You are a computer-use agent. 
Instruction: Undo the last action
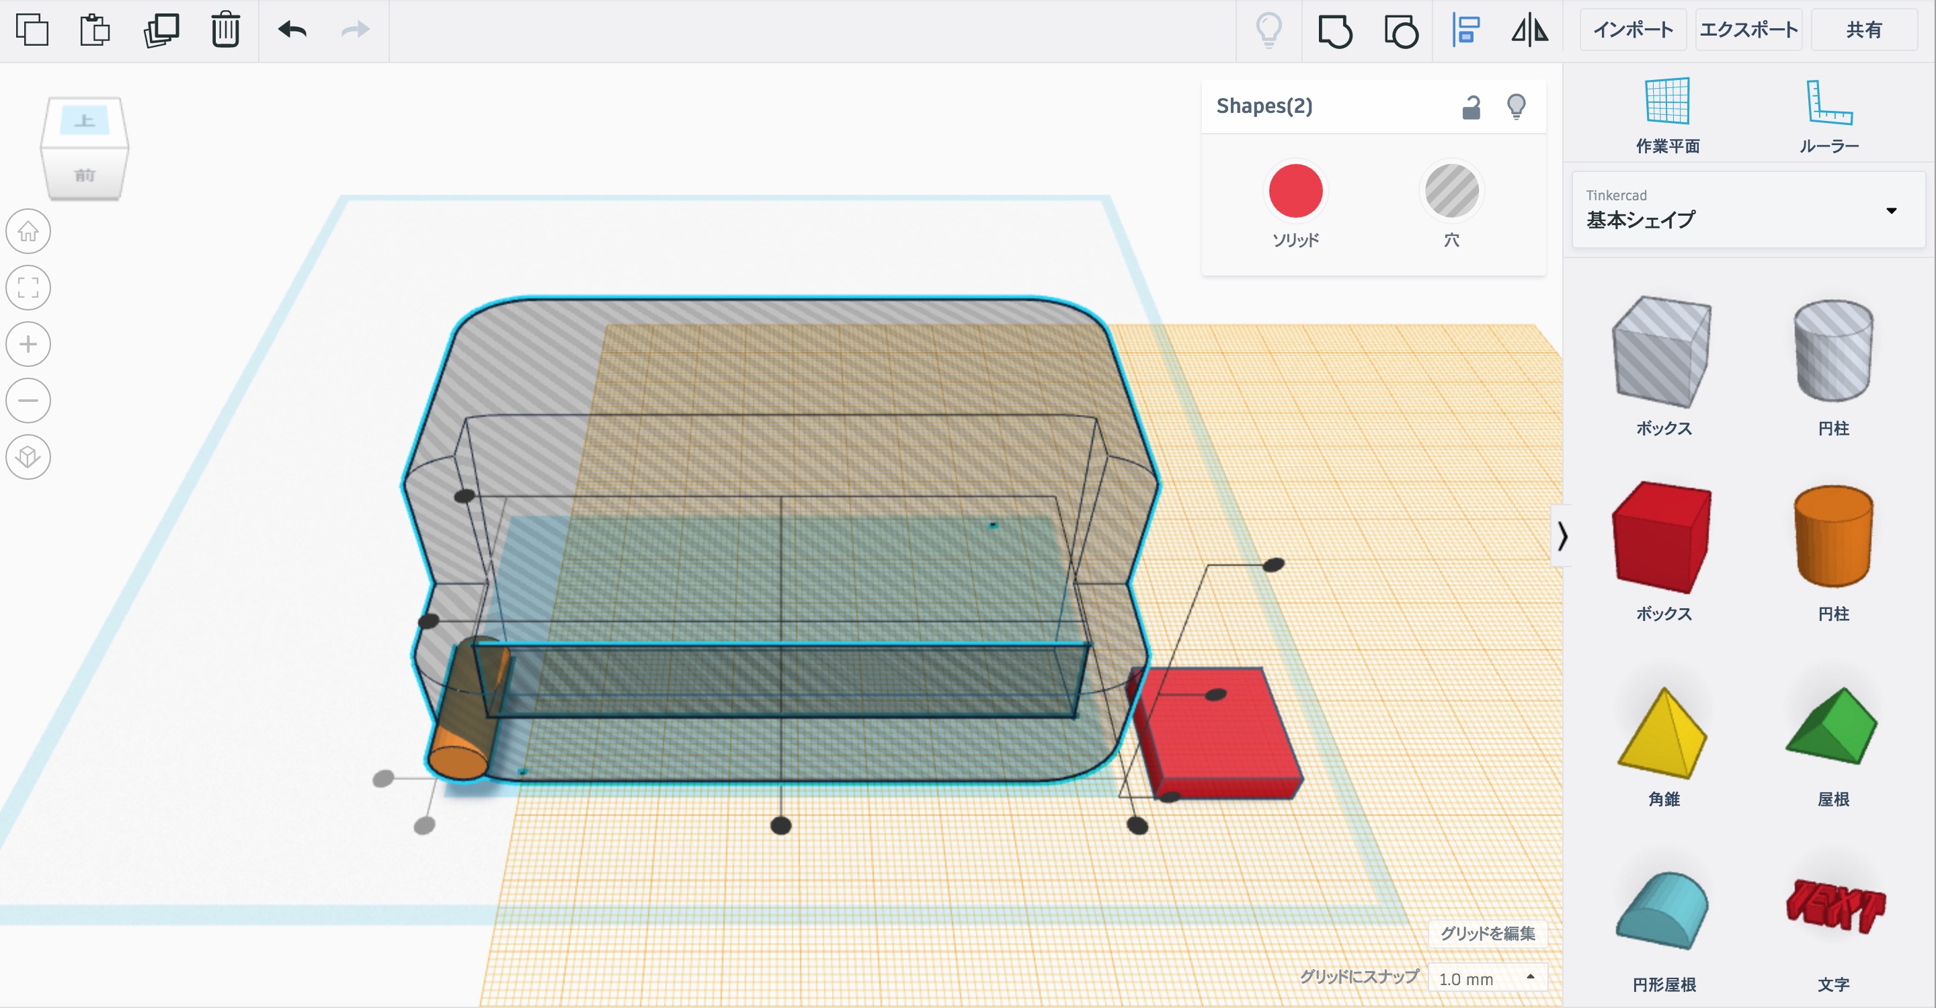click(x=292, y=30)
